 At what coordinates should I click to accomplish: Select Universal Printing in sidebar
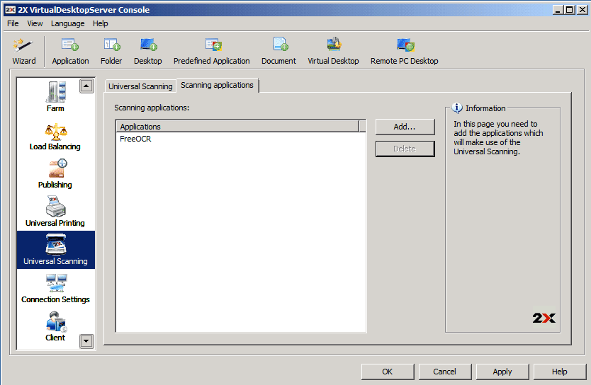tap(55, 212)
